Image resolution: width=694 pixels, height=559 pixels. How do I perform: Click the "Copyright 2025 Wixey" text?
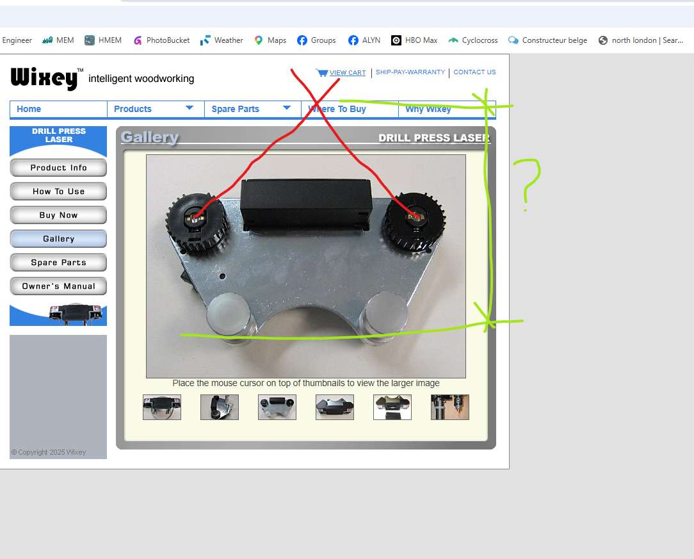(49, 452)
